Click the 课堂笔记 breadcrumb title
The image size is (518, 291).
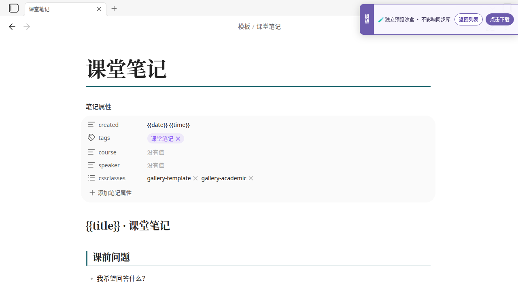coord(269,27)
